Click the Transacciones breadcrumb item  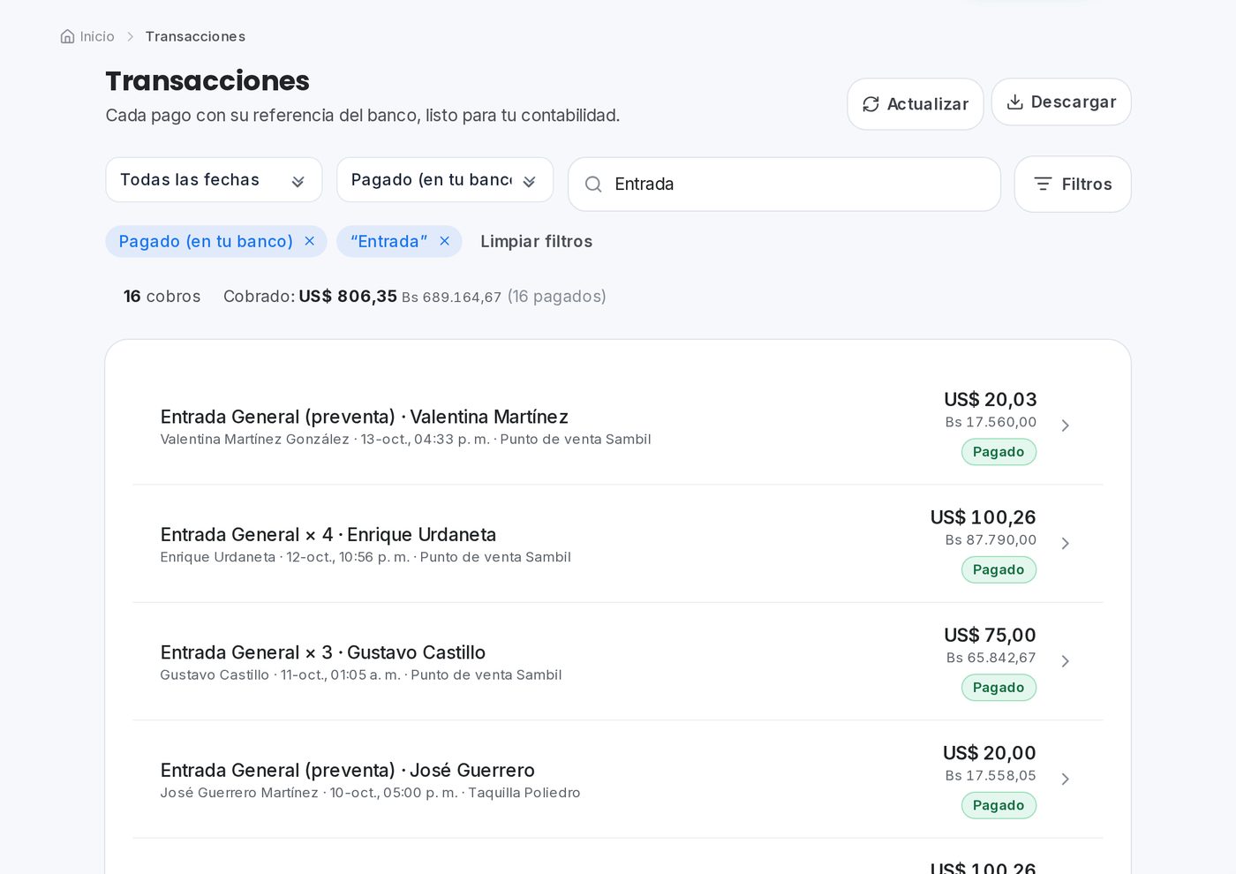[x=195, y=36]
